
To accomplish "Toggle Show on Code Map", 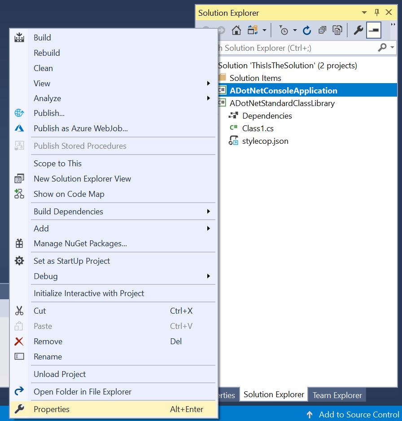I will tap(69, 194).
